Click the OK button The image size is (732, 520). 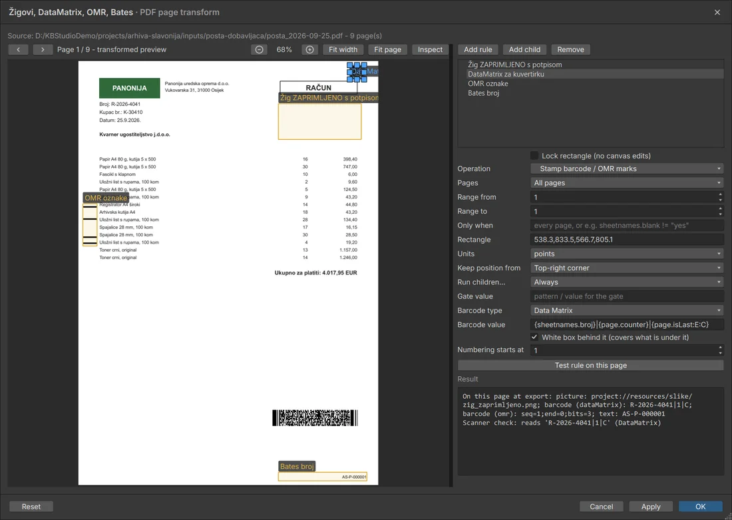tap(700, 507)
